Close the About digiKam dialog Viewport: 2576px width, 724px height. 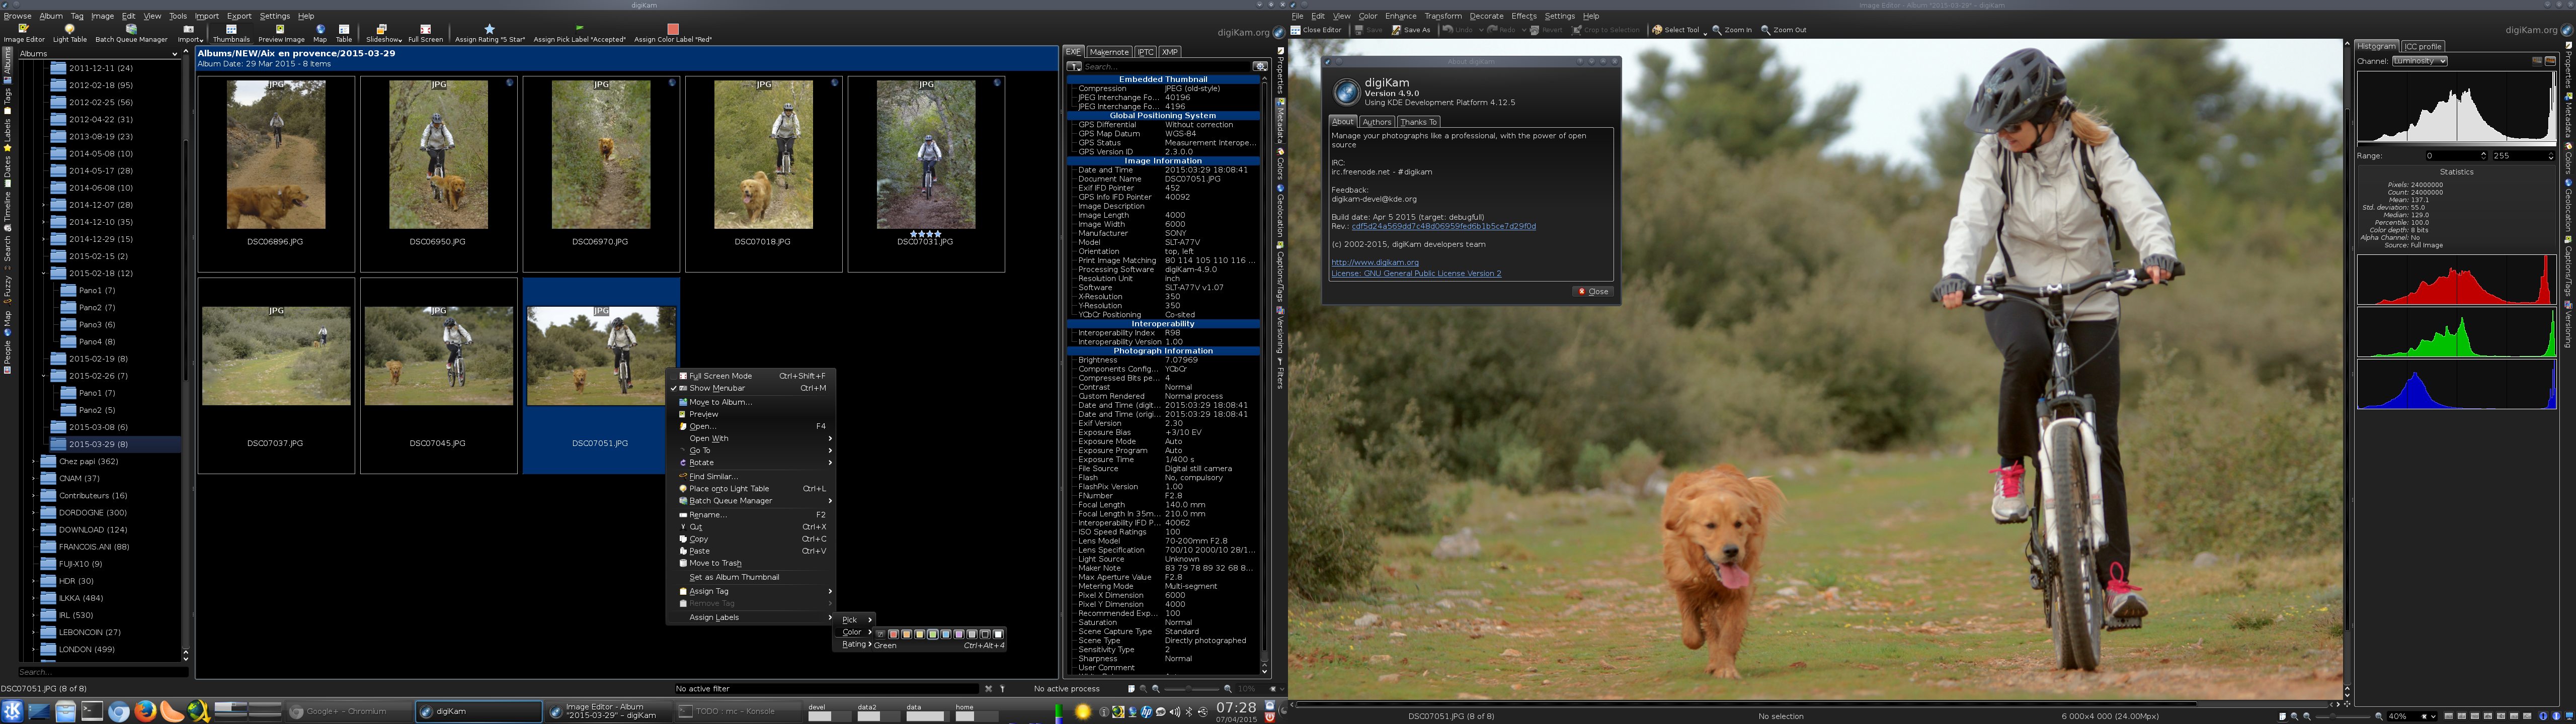1592,291
